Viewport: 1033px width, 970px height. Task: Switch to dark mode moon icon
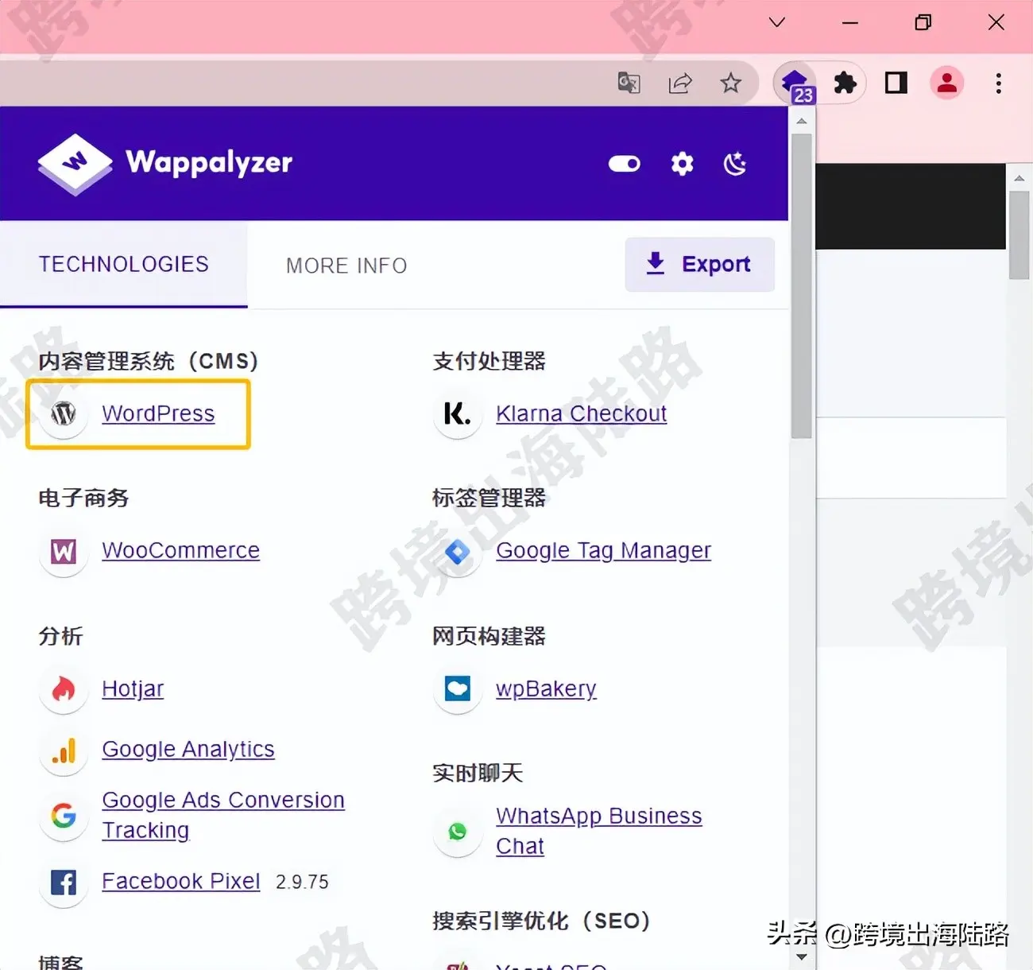tap(735, 164)
